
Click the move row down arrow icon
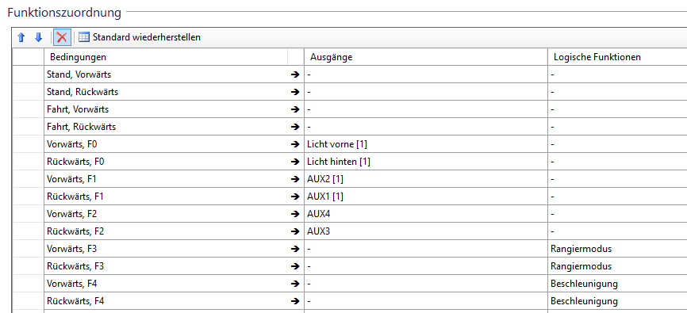click(39, 37)
